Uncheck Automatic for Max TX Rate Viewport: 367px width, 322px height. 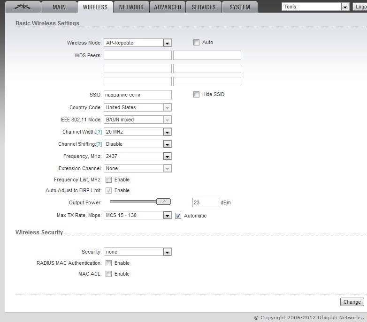point(178,216)
